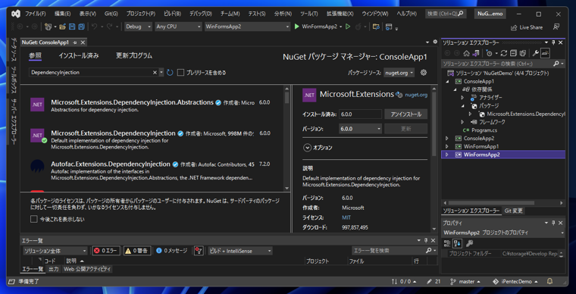Click the Save All icon
This screenshot has width=576, height=294.
click(82, 27)
